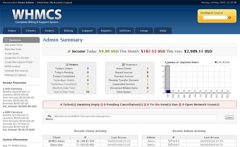Click the Monthly $13.90 AUD projection line
The width and height of the screenshot is (240, 147).
(x=16, y=115)
